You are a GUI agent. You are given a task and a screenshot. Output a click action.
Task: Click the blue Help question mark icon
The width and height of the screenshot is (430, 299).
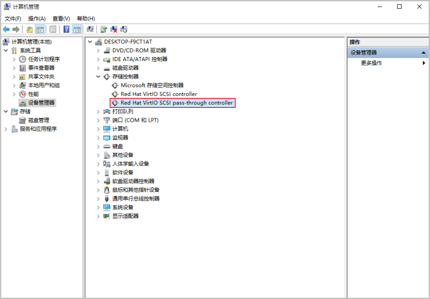coord(66,29)
